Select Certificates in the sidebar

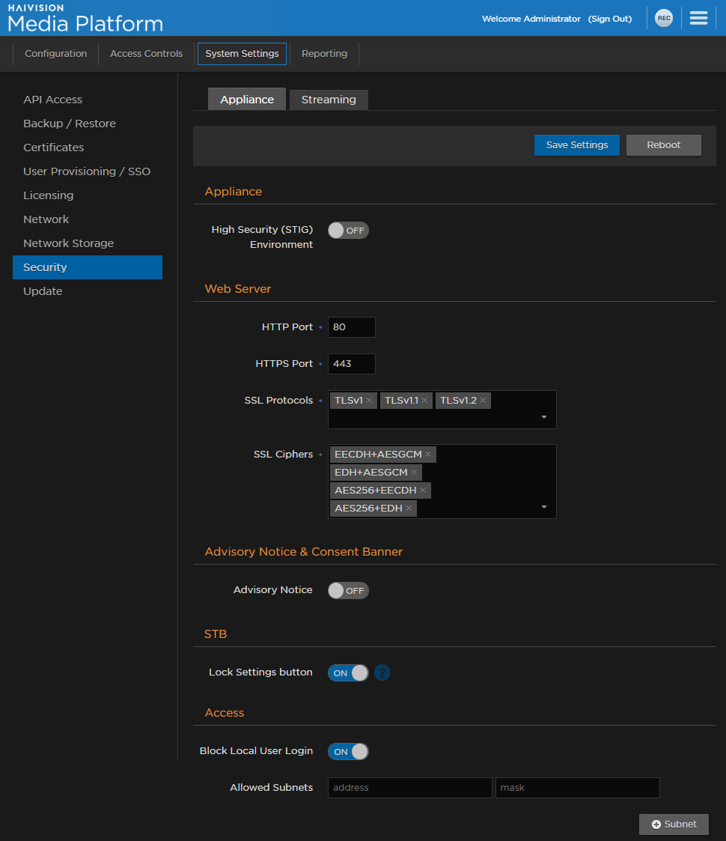click(53, 147)
